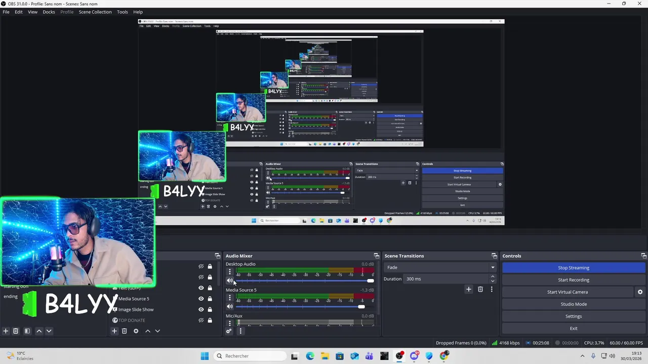The width and height of the screenshot is (648, 364).
Task: Add a new scene with the plus icon
Action: (x=6, y=331)
